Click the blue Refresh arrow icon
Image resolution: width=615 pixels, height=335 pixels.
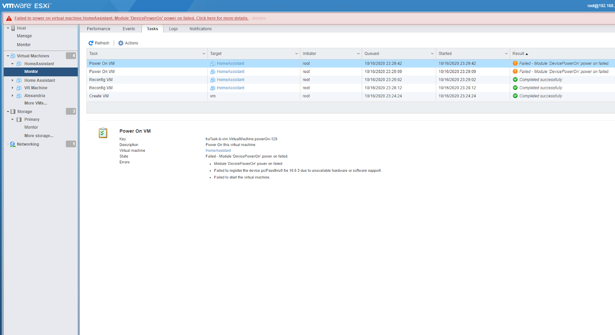91,43
